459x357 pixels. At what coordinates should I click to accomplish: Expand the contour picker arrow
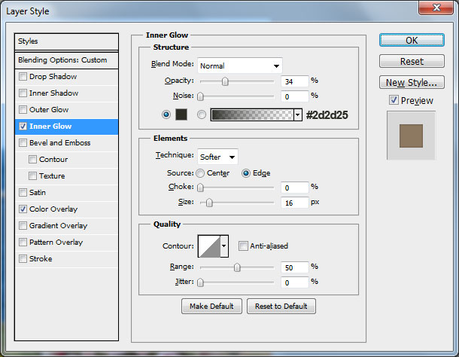pyautogui.click(x=223, y=246)
